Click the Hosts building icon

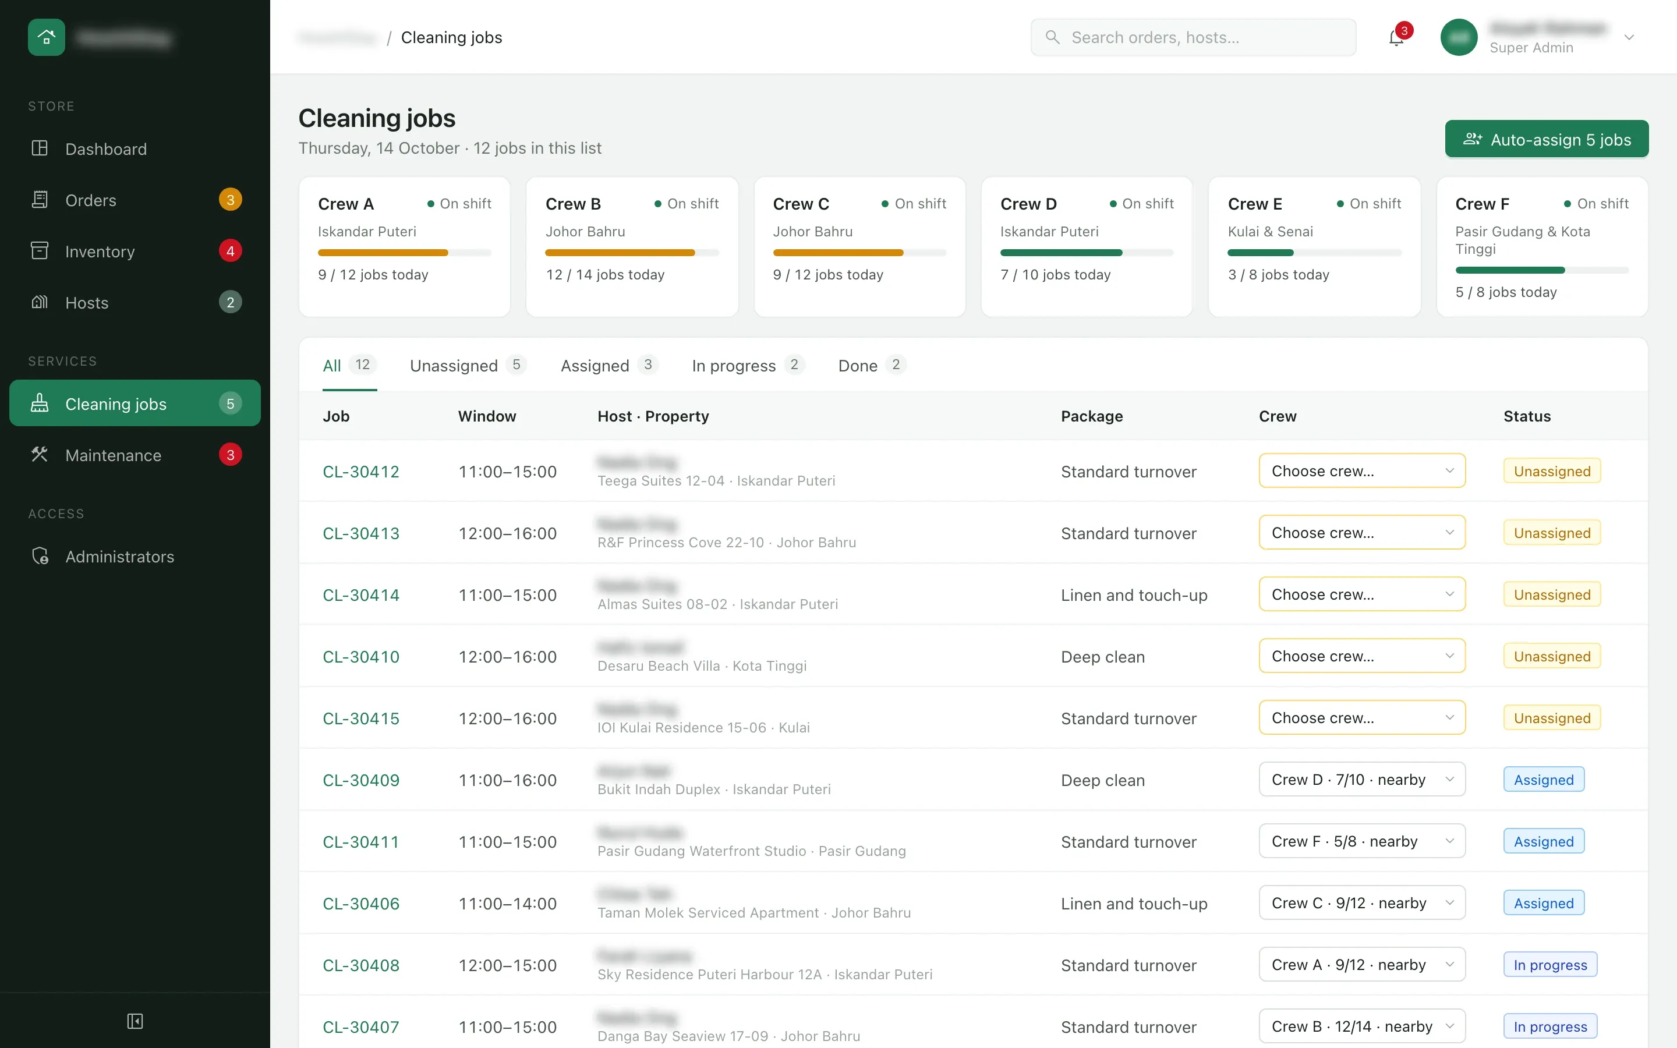[40, 302]
